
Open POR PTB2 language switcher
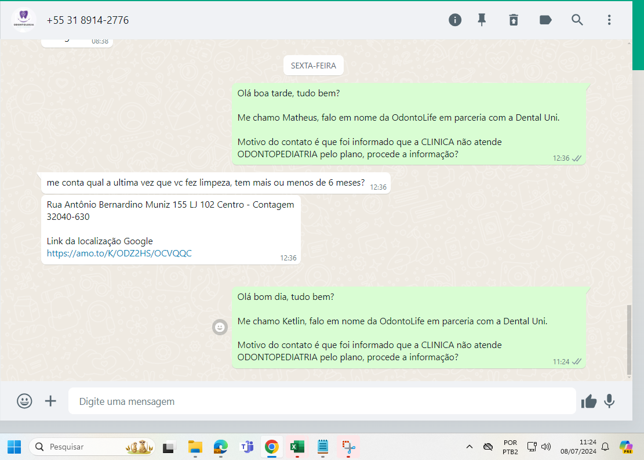click(x=510, y=447)
